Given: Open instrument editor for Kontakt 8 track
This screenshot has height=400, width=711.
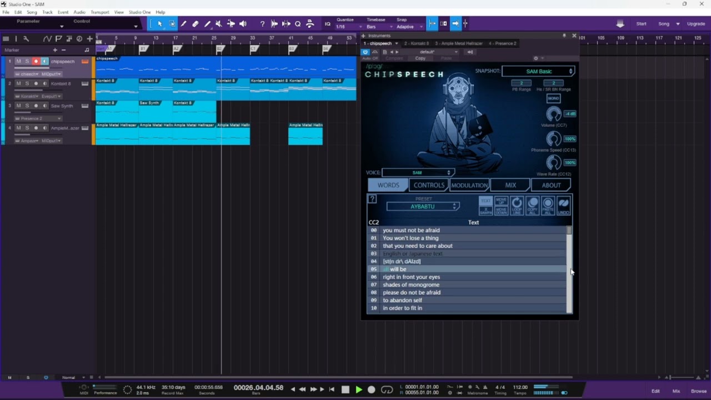Looking at the screenshot, I should (85, 83).
